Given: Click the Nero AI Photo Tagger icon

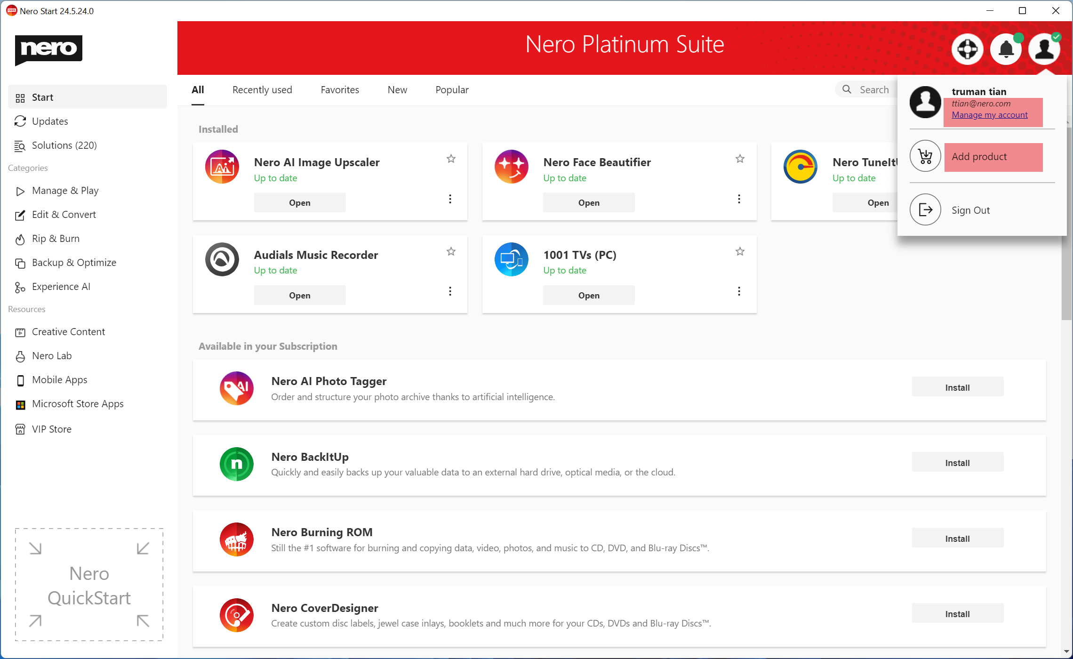Looking at the screenshot, I should pos(236,388).
